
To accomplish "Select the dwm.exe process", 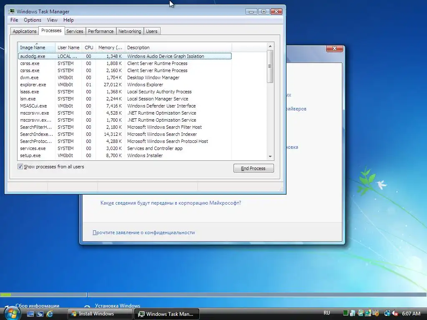I will pos(125,77).
